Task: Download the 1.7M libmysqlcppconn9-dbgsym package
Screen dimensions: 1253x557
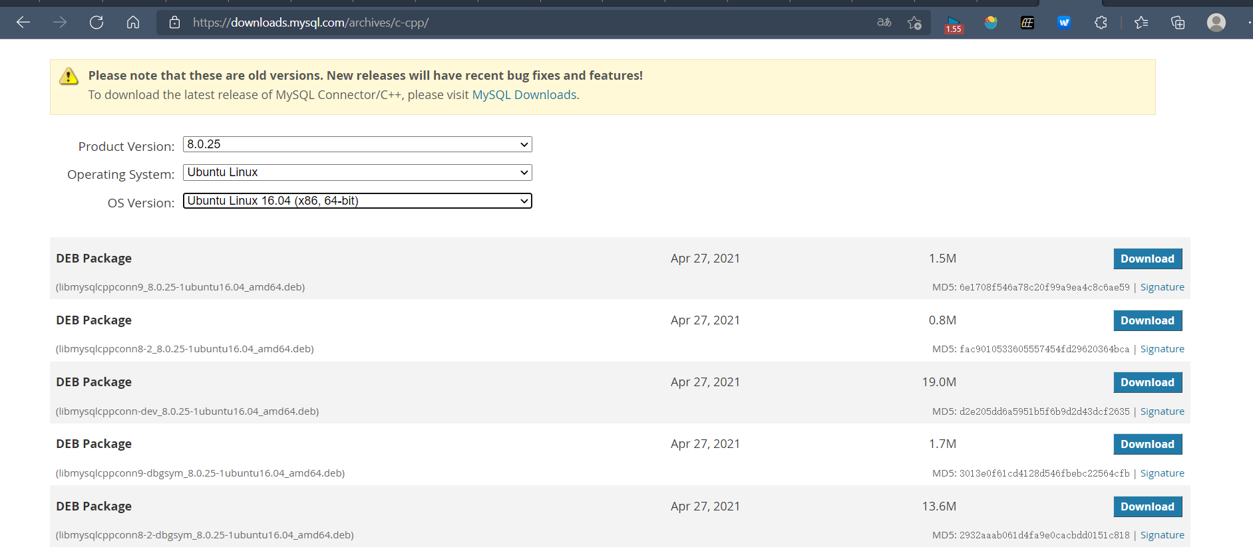Action: tap(1148, 444)
